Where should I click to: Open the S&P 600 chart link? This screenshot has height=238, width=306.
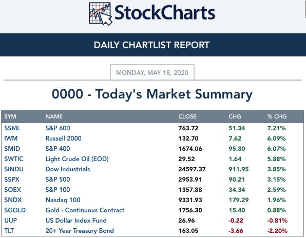click(58, 128)
